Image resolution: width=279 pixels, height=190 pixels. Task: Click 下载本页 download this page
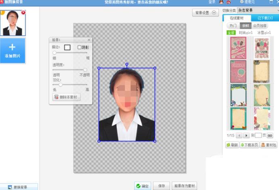(249, 145)
